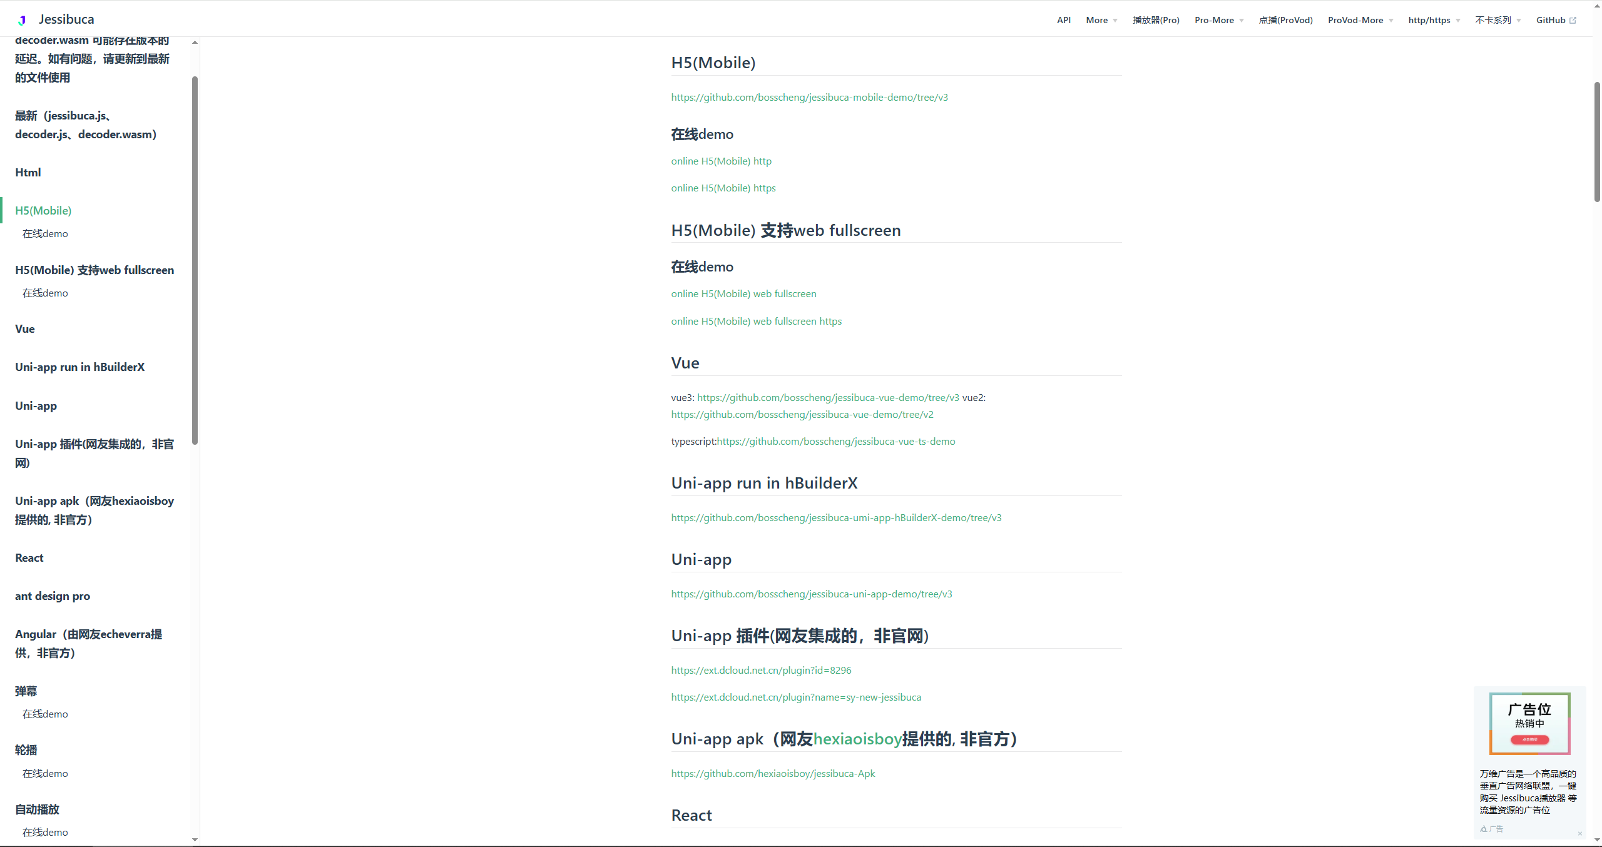Open the jessibuca-mobile-demo GitHub link

click(x=809, y=97)
